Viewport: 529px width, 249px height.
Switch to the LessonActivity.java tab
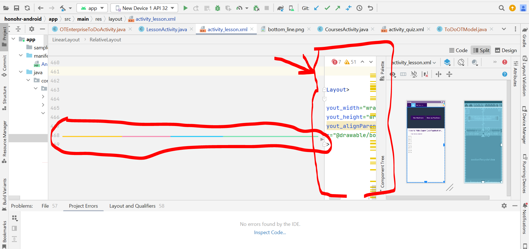pyautogui.click(x=166, y=29)
